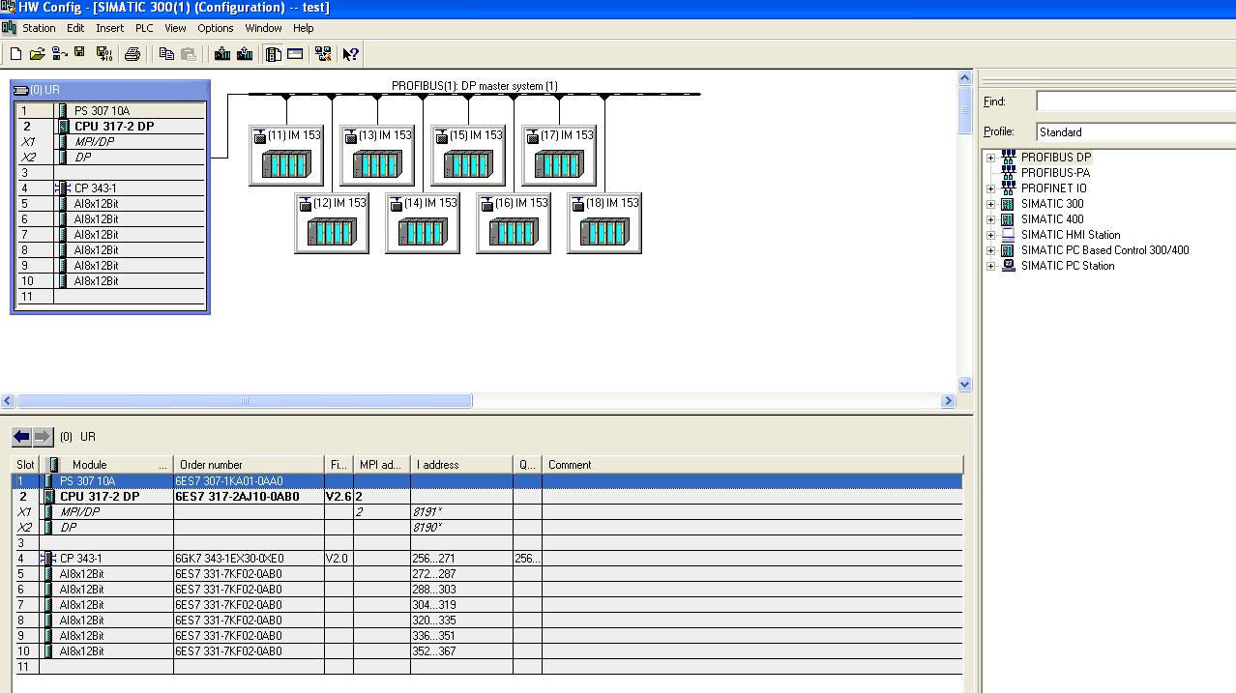Create a new station with New icon
1236x693 pixels.
point(15,54)
